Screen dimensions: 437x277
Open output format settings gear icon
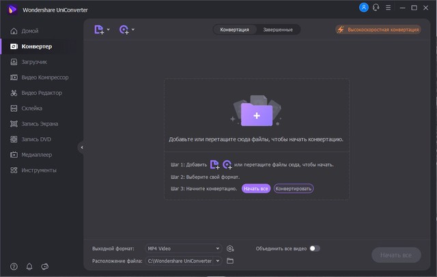click(x=231, y=248)
